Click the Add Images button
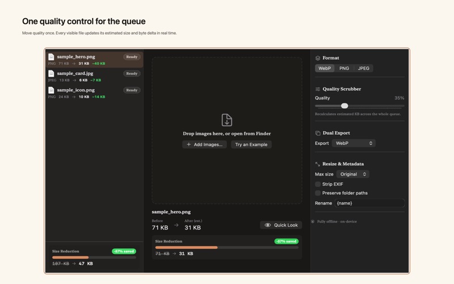 pos(204,144)
